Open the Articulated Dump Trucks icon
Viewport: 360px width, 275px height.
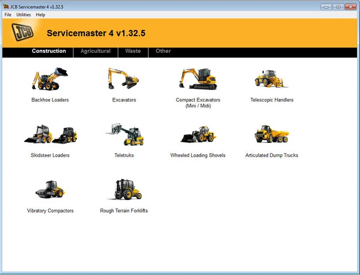point(272,134)
